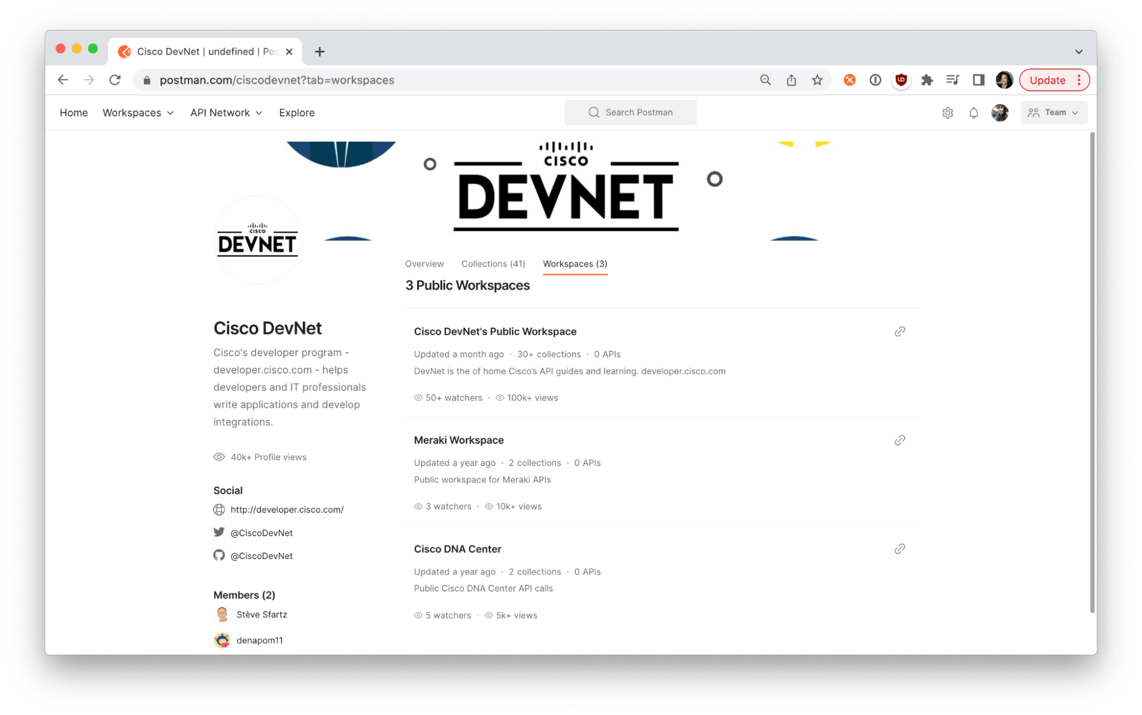Open the Explore nav item
This screenshot has width=1142, height=715.
296,113
